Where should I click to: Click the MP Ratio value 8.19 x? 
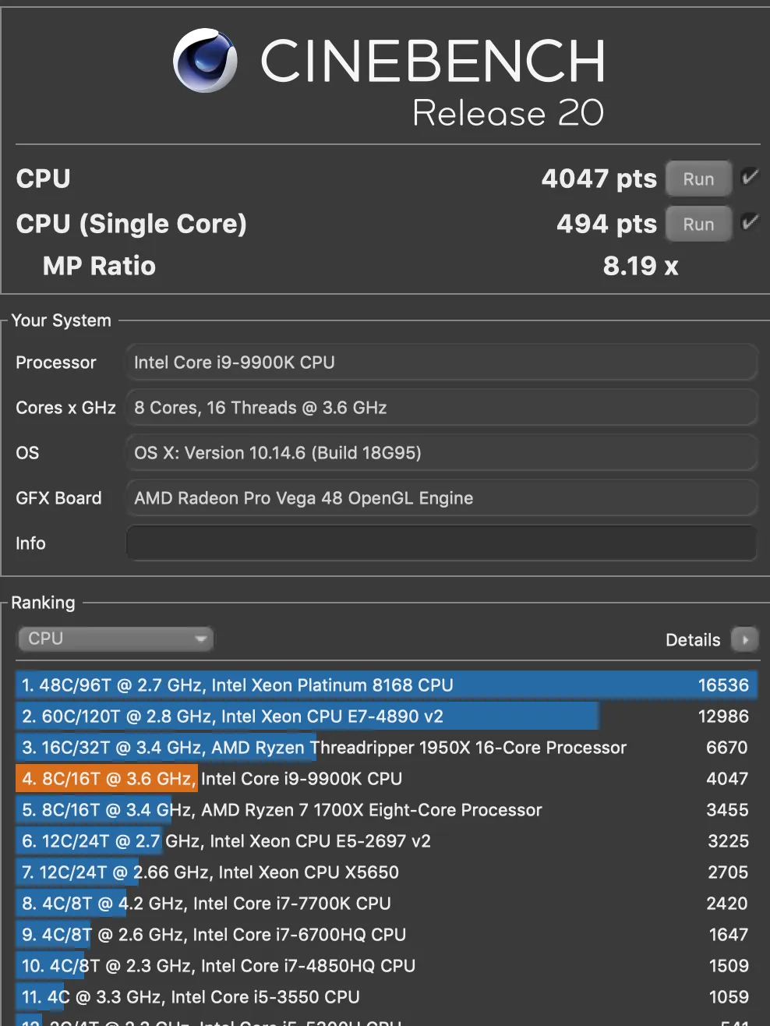click(x=640, y=265)
